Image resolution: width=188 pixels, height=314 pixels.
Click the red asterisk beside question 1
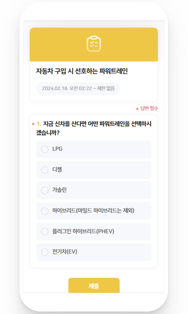33,124
